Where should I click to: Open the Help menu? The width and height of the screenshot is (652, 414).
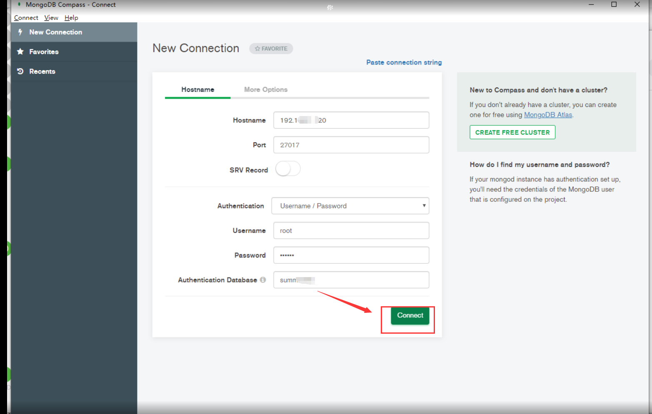tap(71, 17)
